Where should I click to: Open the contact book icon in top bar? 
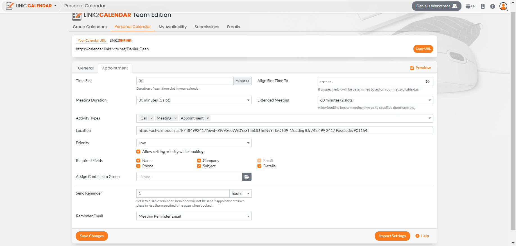(483, 6)
